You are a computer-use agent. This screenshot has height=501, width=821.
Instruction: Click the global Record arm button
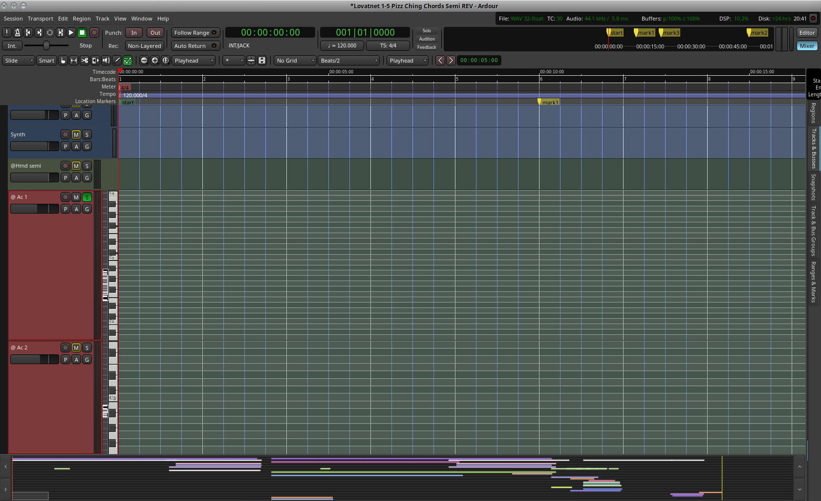point(94,33)
